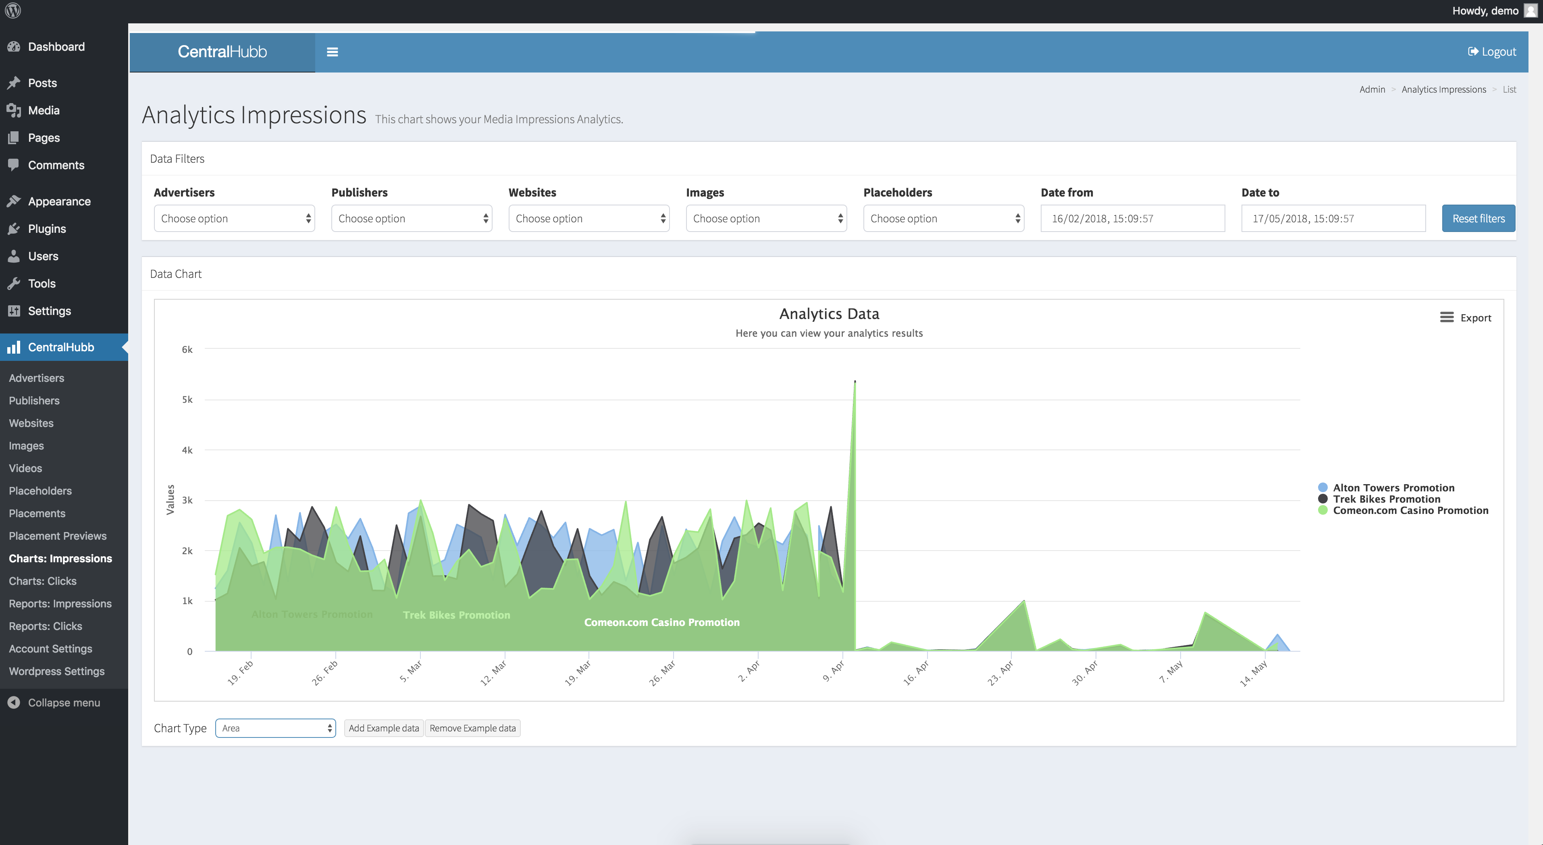Open Websites submenu item
The image size is (1543, 845).
click(31, 423)
